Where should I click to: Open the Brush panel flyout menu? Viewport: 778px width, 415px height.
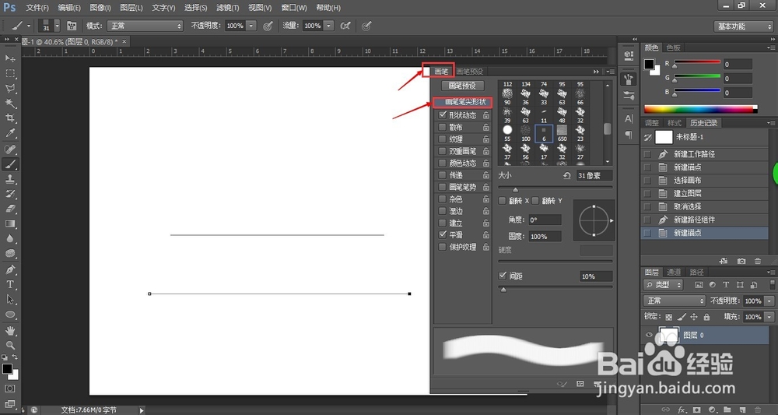coord(612,72)
